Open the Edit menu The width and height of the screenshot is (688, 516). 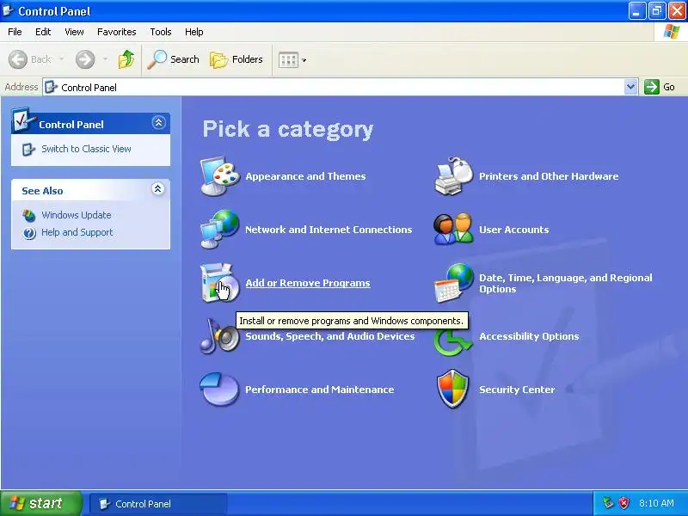pyautogui.click(x=43, y=32)
